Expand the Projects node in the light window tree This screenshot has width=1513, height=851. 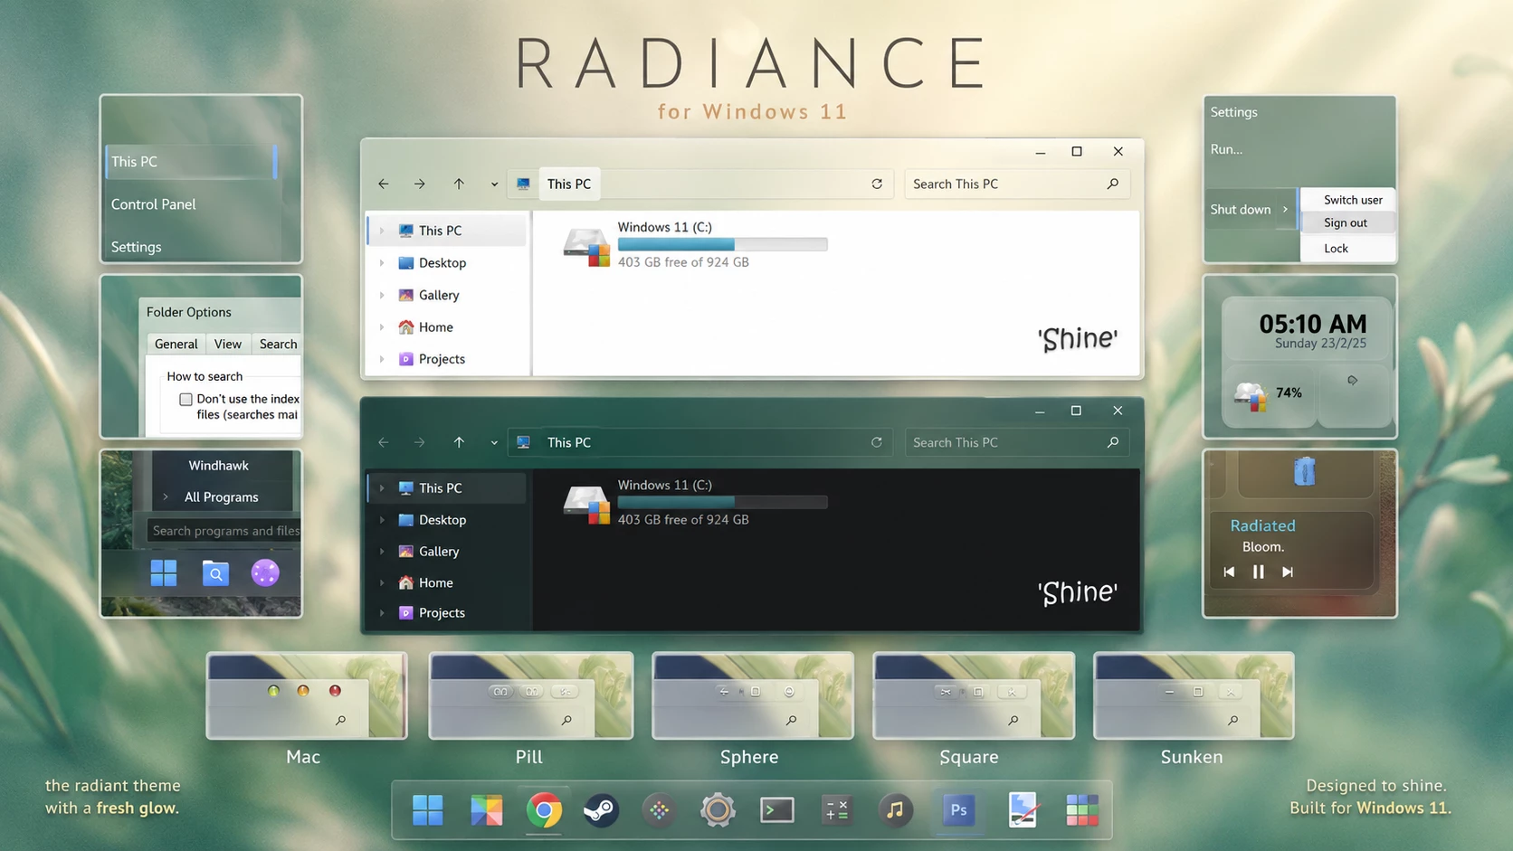coord(382,359)
